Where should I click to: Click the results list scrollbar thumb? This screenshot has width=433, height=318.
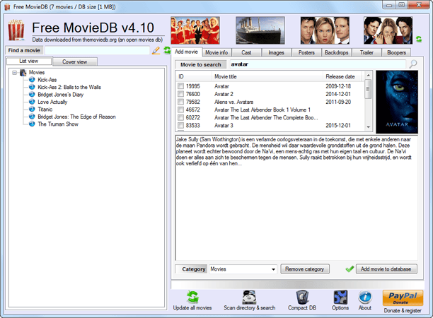368,89
